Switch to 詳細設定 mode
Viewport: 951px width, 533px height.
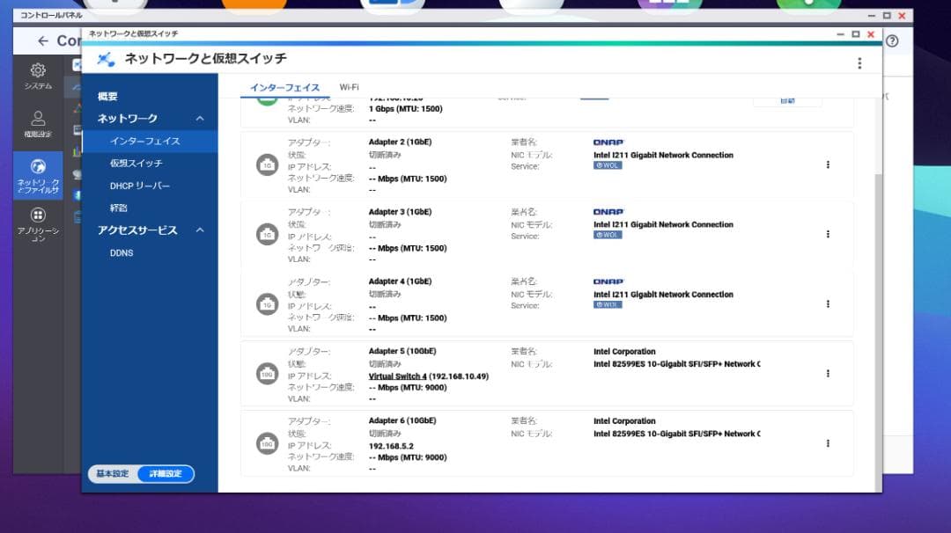pos(166,473)
